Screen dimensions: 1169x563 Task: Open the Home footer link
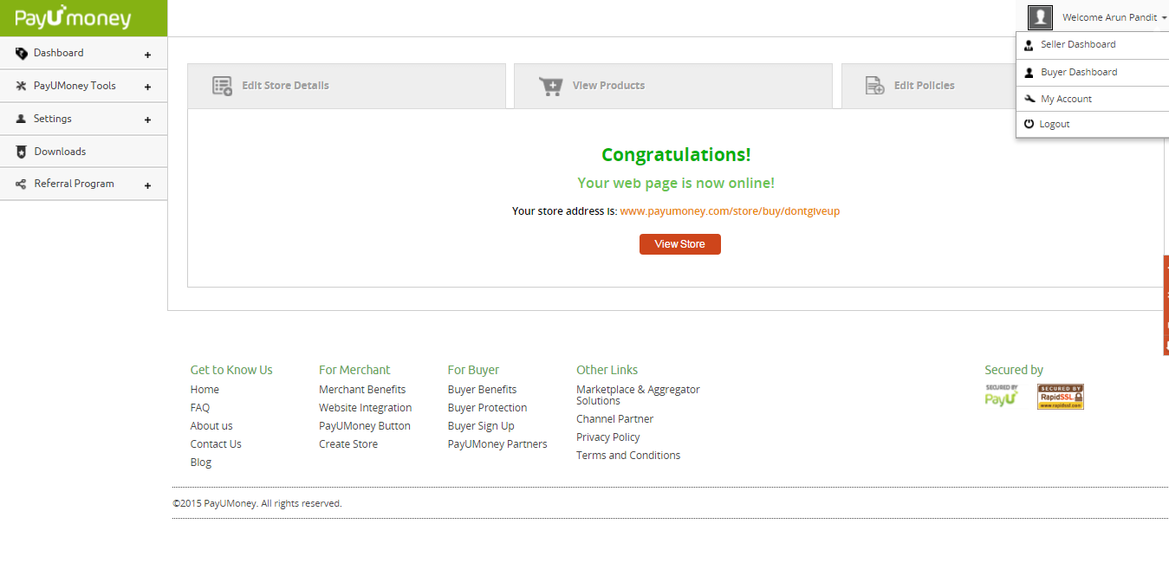[205, 390]
